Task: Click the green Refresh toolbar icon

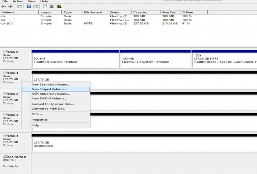Action: (45, 6)
